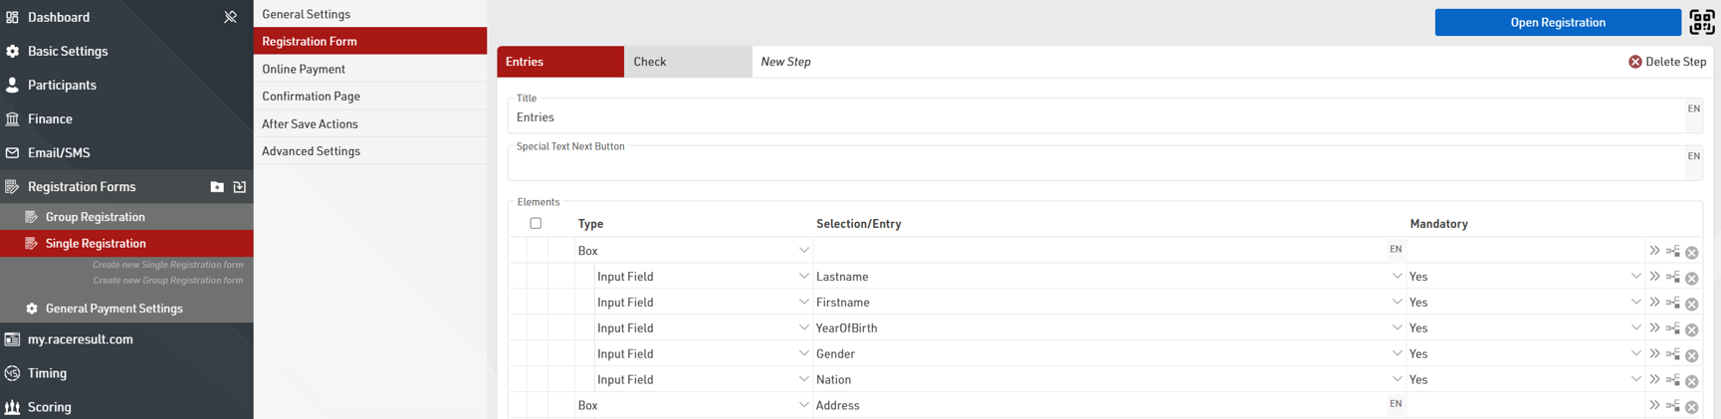
Task: Remove the Nation field row
Action: pos(1691,381)
